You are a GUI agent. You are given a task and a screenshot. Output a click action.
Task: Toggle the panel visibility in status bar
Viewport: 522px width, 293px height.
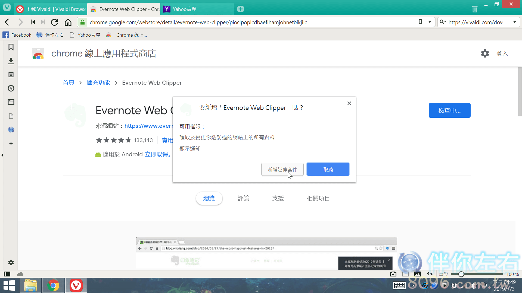[7, 274]
